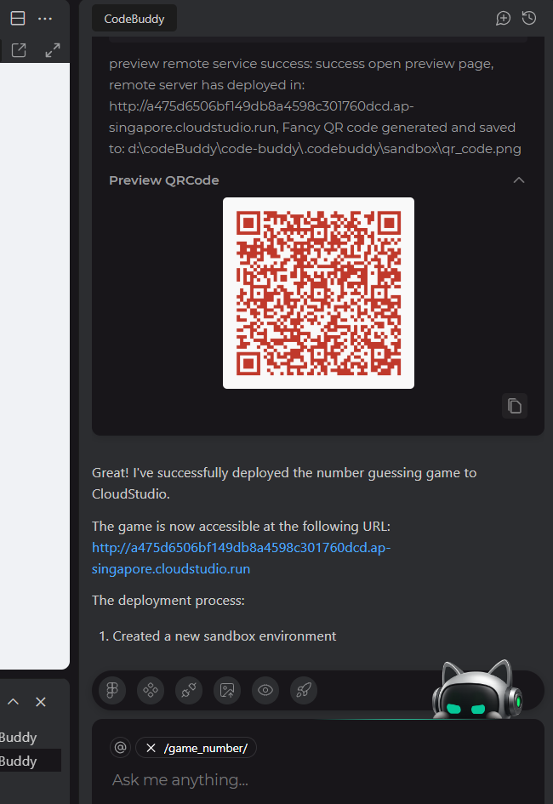Select the CodeBuddy tab
This screenshot has width=553, height=804.
[134, 19]
